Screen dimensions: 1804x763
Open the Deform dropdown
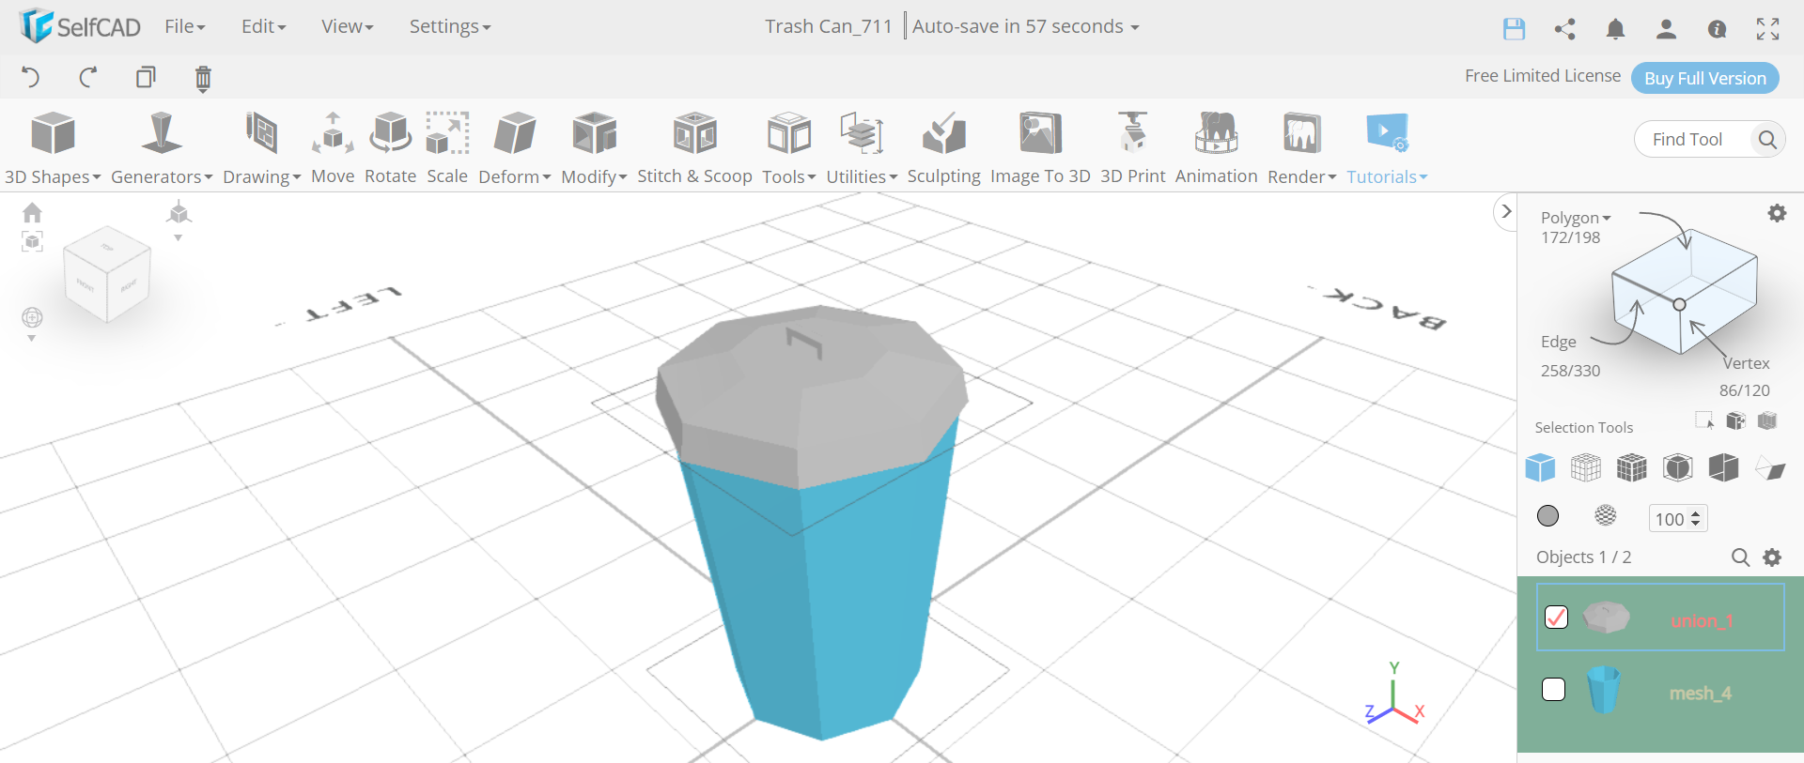pyautogui.click(x=515, y=148)
